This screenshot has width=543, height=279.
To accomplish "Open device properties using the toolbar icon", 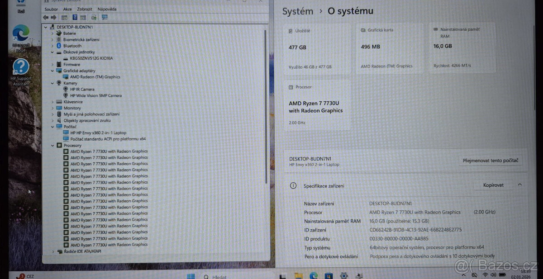I will point(64,17).
